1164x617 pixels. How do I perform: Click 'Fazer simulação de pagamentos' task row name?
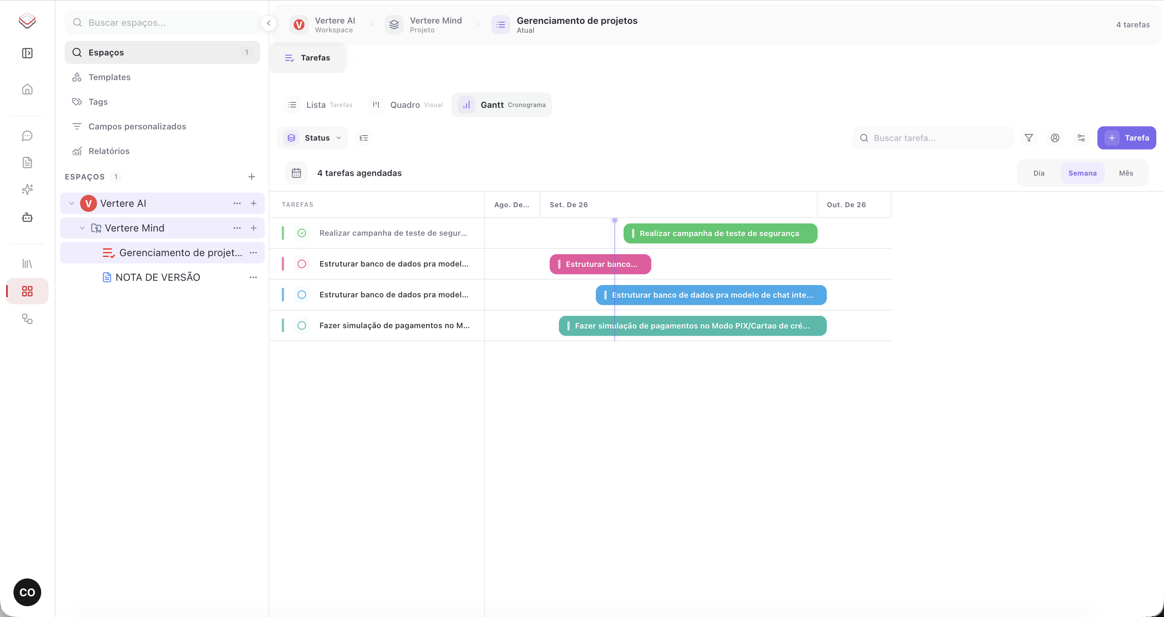pyautogui.click(x=395, y=325)
